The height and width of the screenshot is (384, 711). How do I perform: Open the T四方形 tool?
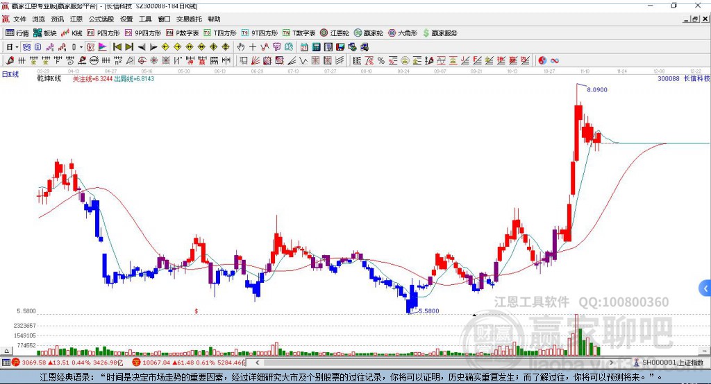[x=220, y=33]
